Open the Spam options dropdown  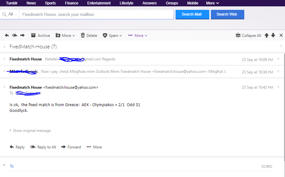tap(112, 35)
